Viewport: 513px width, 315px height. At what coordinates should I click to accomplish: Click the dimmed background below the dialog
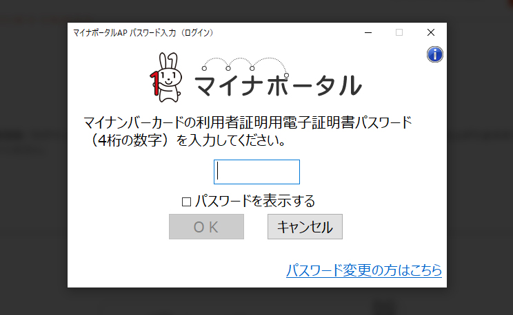pos(256,301)
